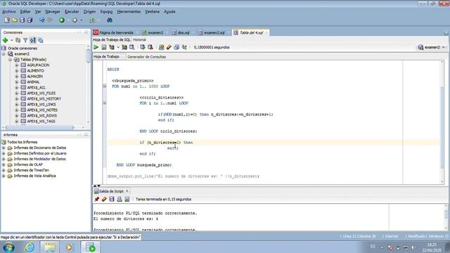Click the Explain Plan icon
450x253 pixels.
(x=112, y=47)
